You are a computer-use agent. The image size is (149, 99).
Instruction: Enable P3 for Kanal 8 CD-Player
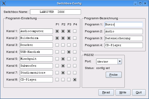(x=69, y=80)
